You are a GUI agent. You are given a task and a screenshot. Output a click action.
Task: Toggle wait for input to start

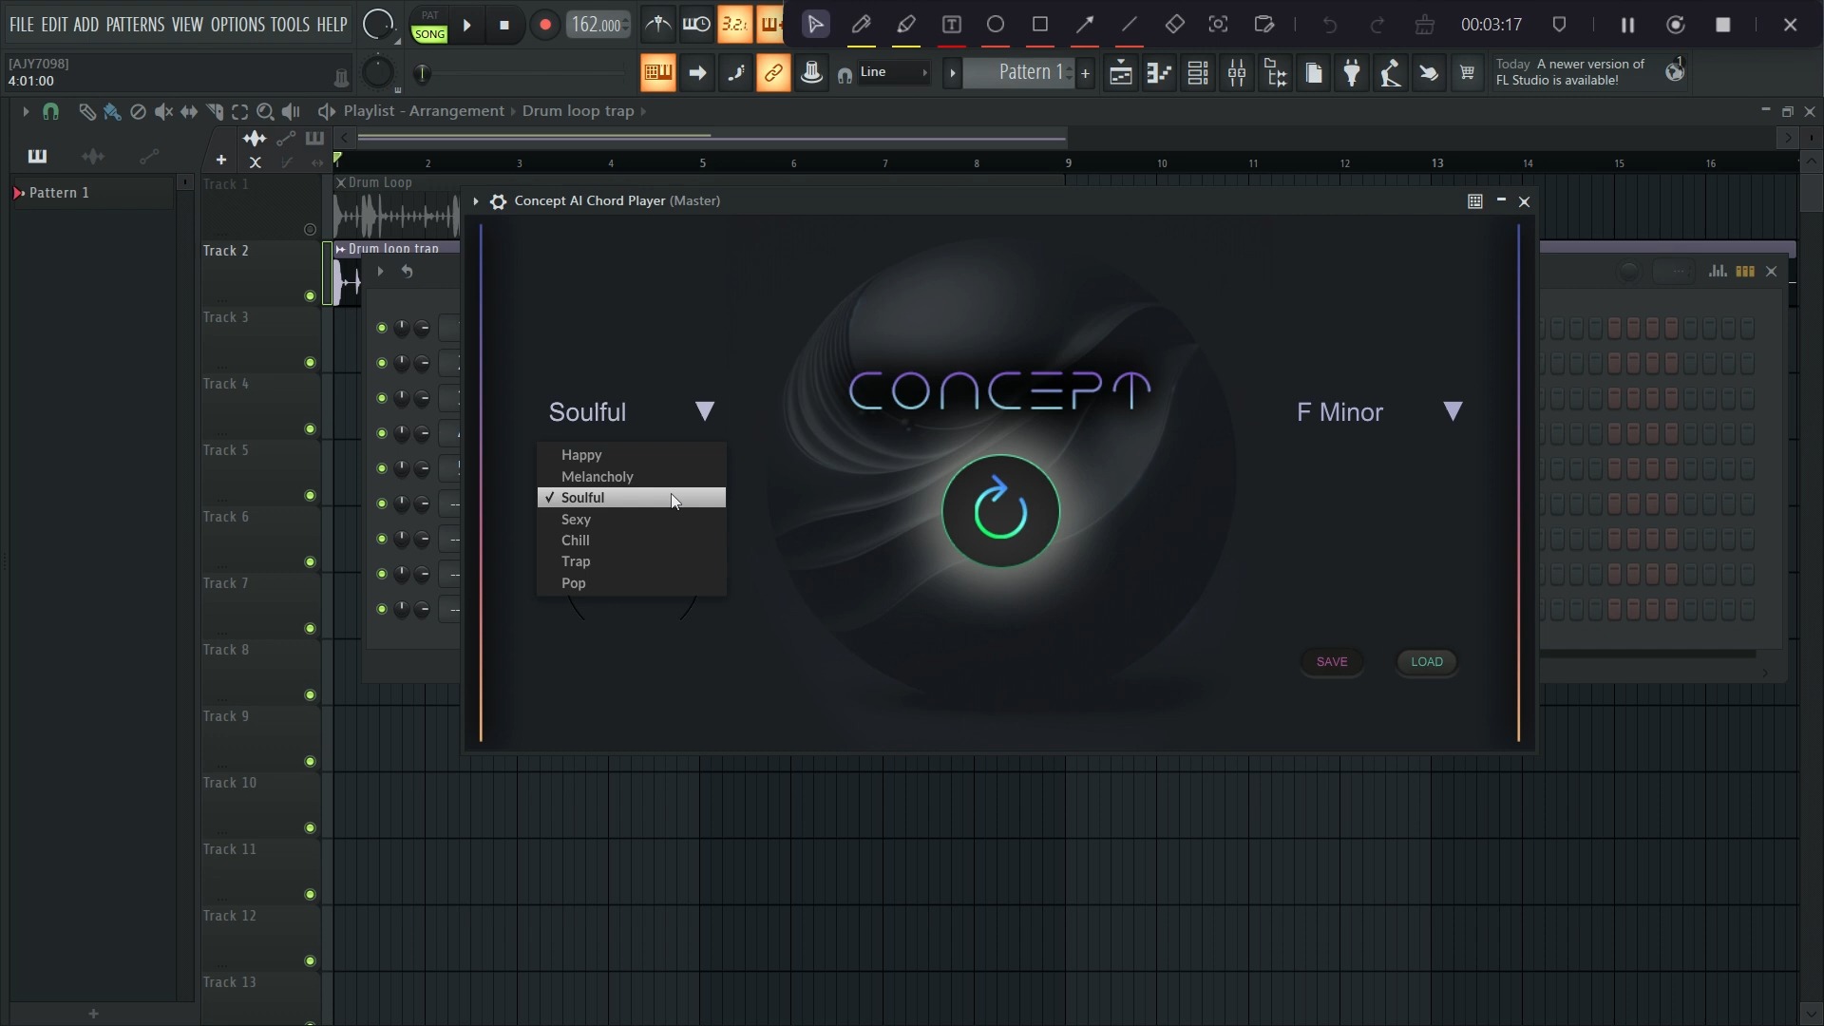tap(696, 25)
